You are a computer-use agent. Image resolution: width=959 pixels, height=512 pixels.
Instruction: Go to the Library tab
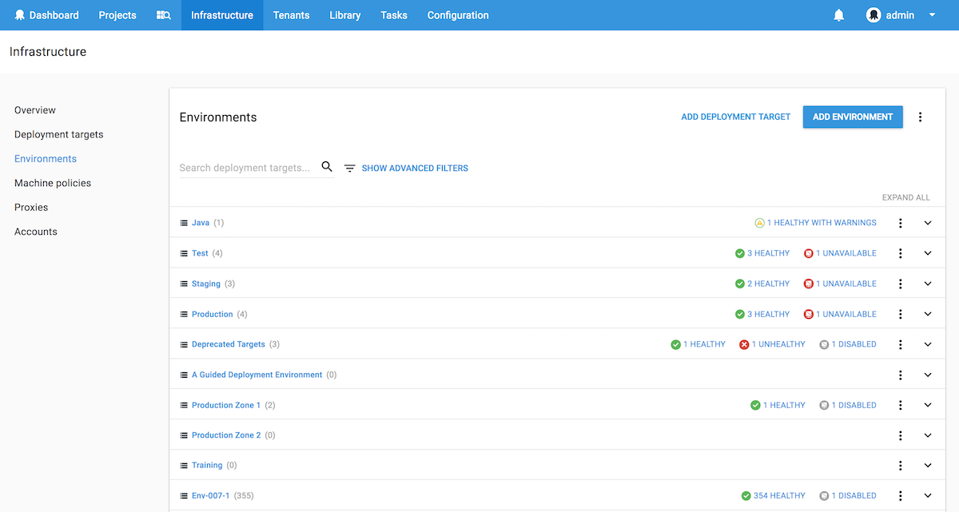(344, 15)
